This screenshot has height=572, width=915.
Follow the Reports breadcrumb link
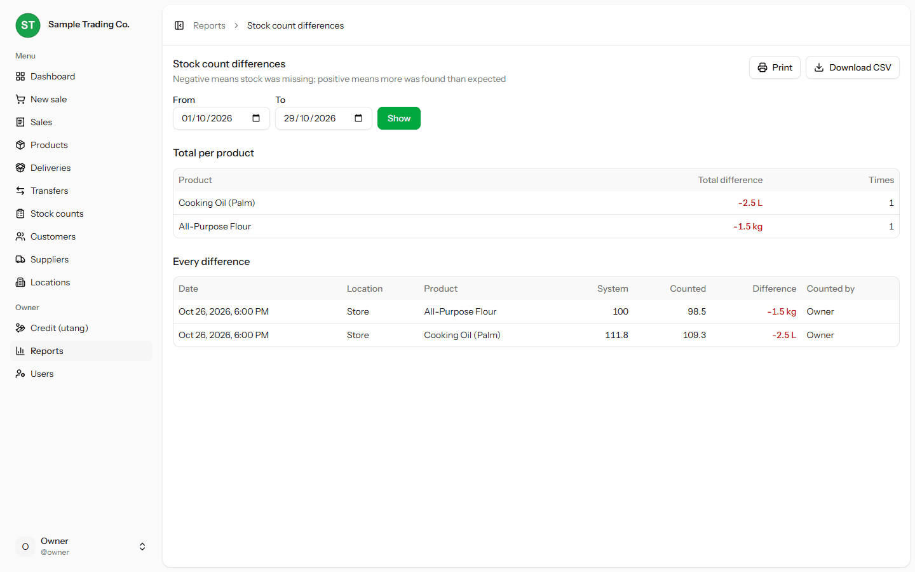[x=209, y=25]
